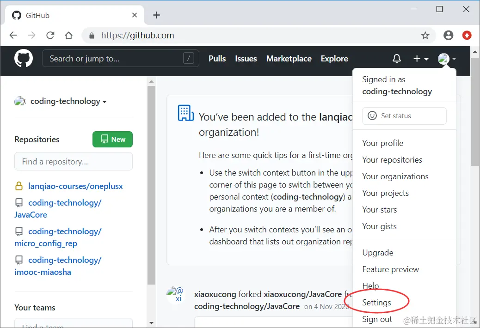Click the user avatar menu in header

point(447,58)
